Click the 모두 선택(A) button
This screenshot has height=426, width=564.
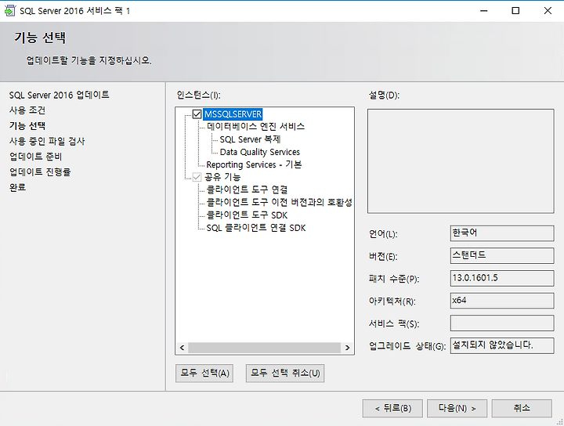coord(204,374)
